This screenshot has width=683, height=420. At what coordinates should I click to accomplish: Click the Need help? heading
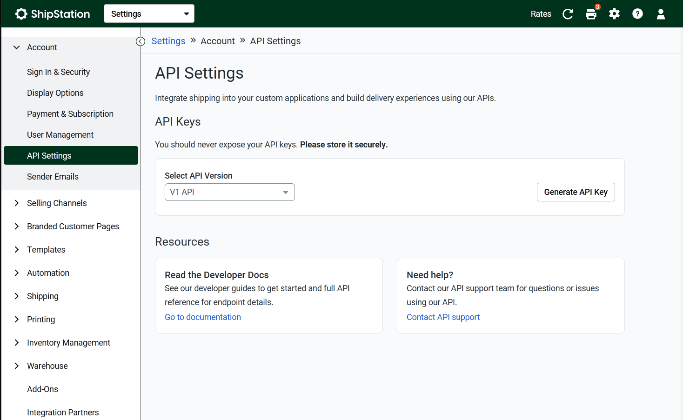click(430, 275)
